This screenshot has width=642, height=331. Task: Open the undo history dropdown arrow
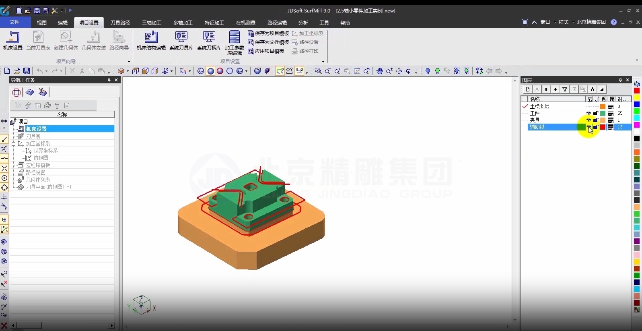[x=46, y=71]
